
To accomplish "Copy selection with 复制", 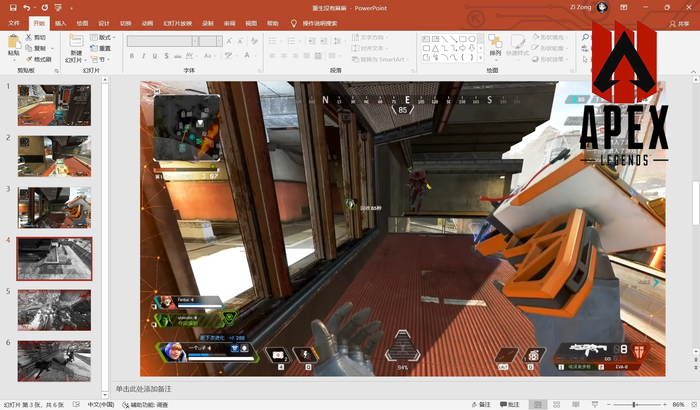I will click(36, 48).
